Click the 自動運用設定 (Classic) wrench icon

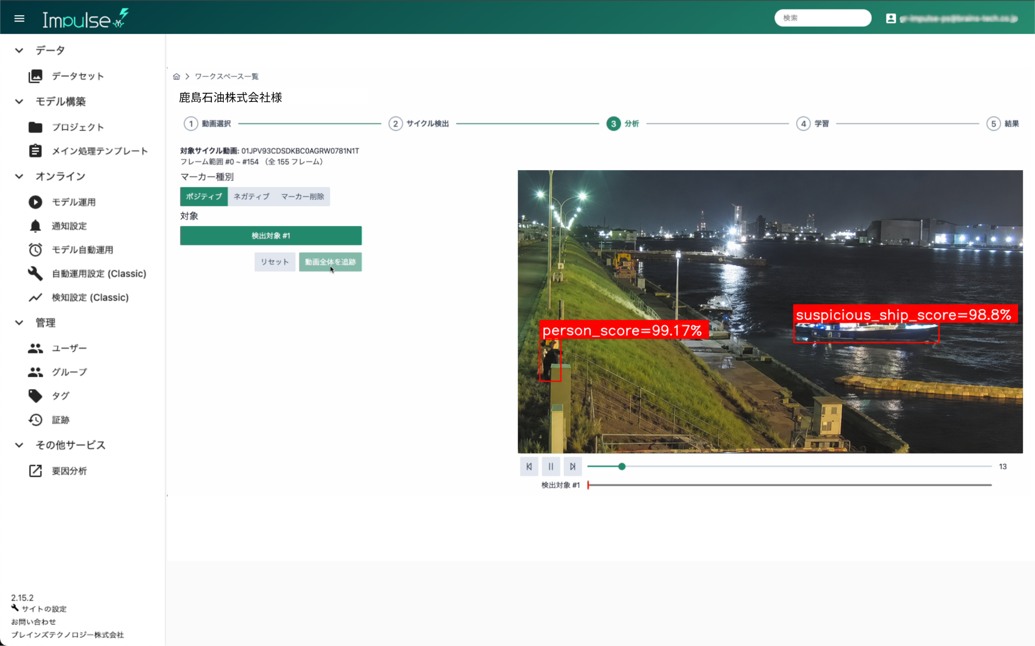(x=35, y=274)
